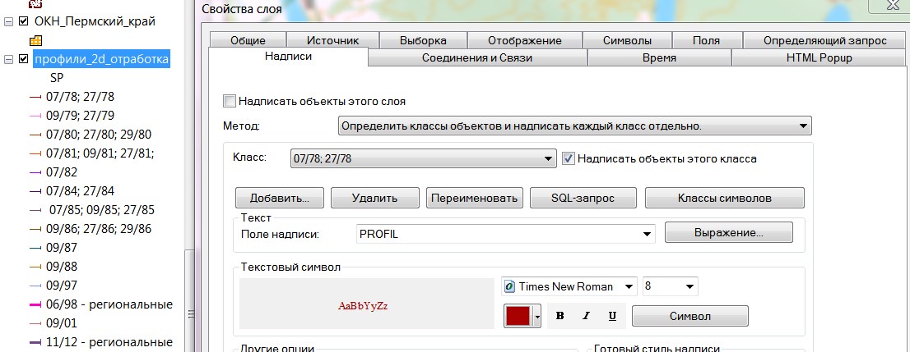Click the 09/79; 27/79 line symbol

pos(35,116)
